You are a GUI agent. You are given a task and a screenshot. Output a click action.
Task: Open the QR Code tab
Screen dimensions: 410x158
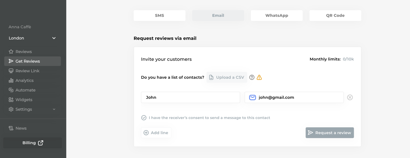(x=335, y=16)
